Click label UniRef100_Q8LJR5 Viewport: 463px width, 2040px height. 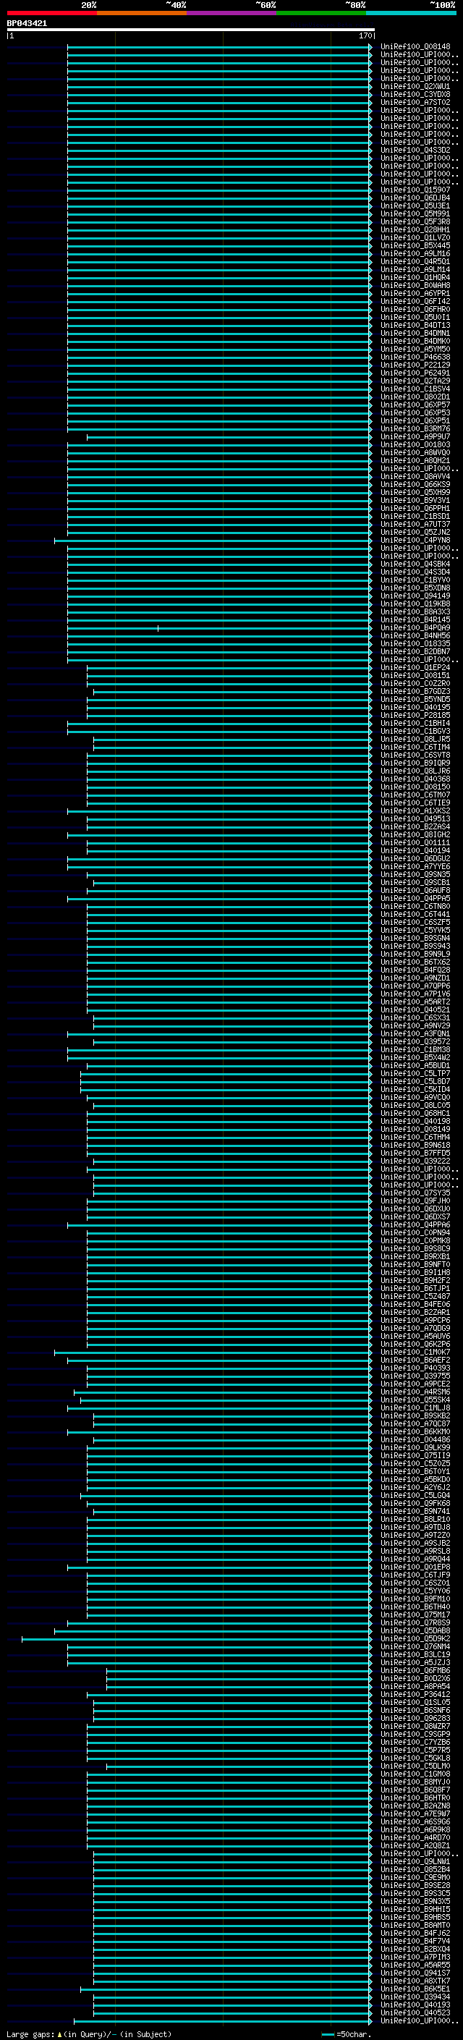[415, 739]
